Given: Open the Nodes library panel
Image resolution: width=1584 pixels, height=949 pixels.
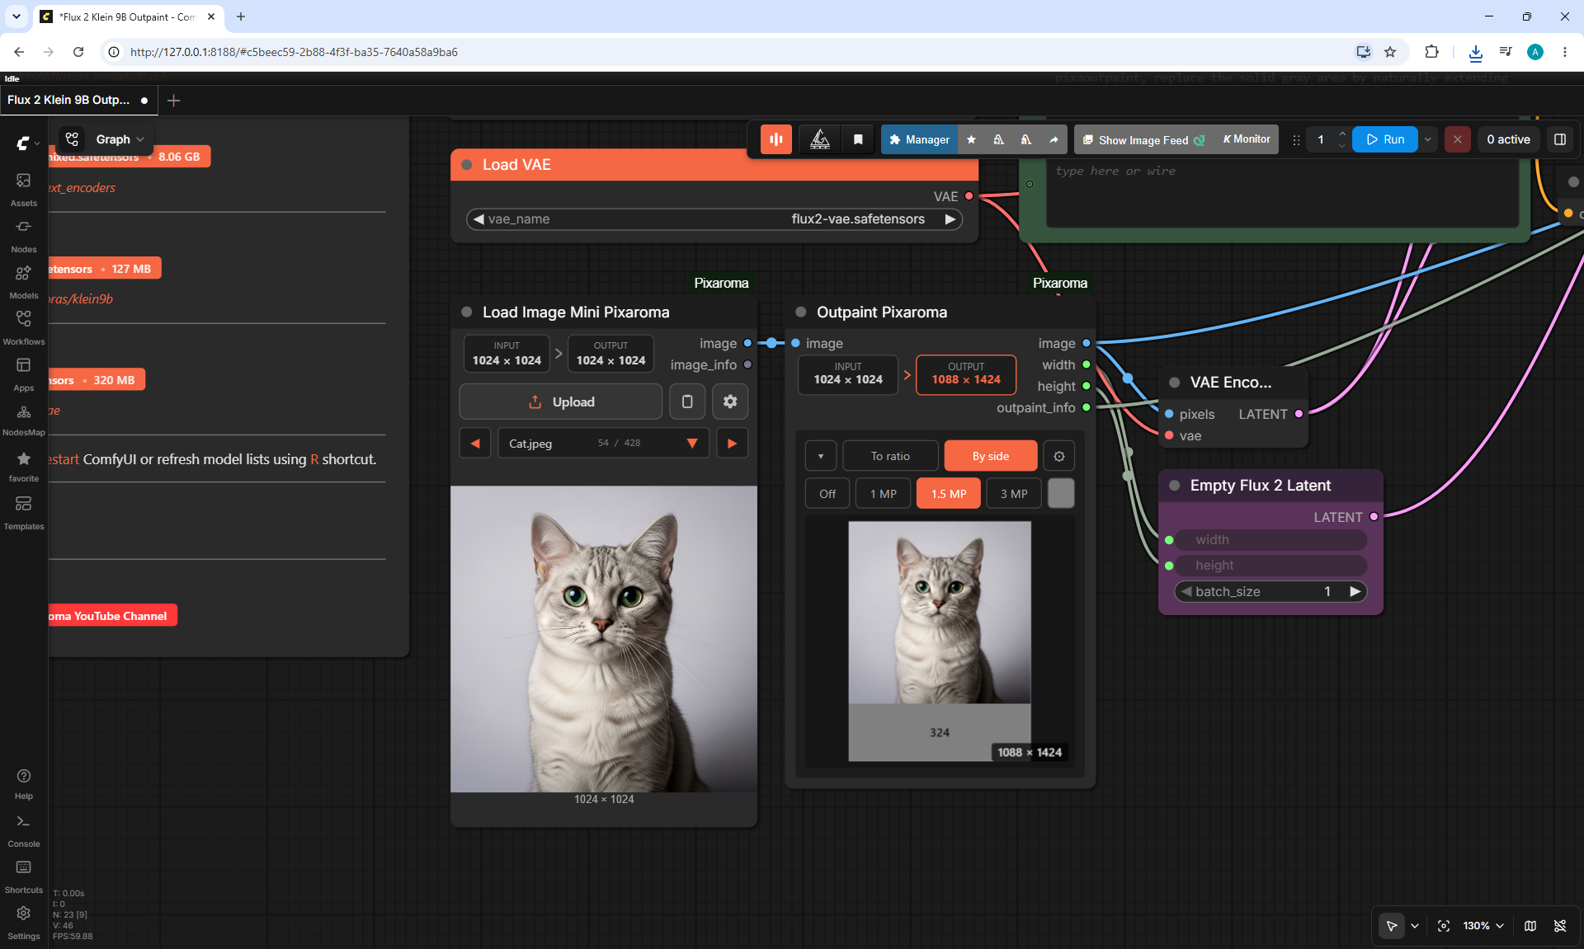Looking at the screenshot, I should [24, 235].
